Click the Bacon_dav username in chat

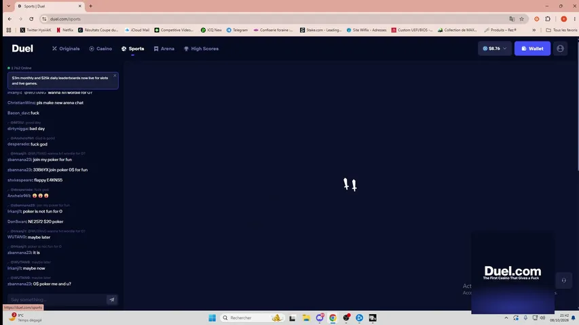pyautogui.click(x=18, y=113)
